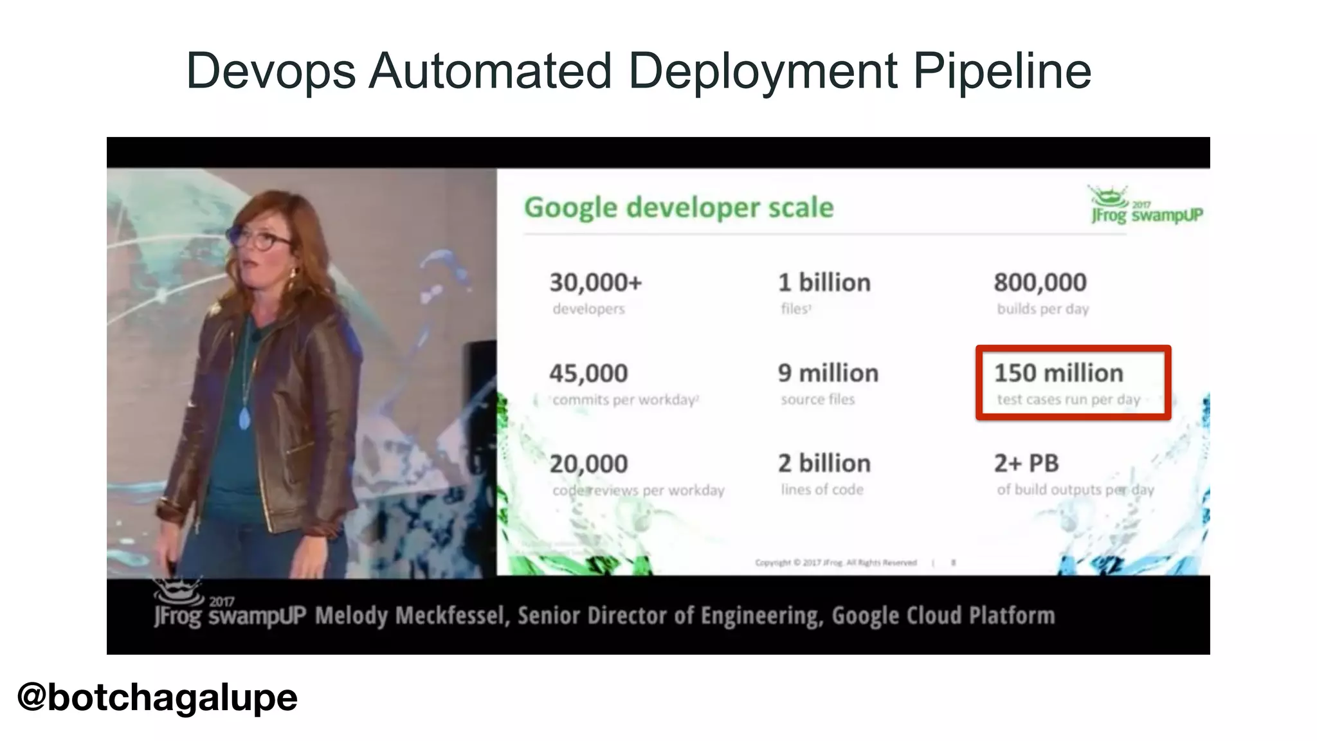Click the 'lines of code' label
The width and height of the screenshot is (1317, 741).
point(822,489)
